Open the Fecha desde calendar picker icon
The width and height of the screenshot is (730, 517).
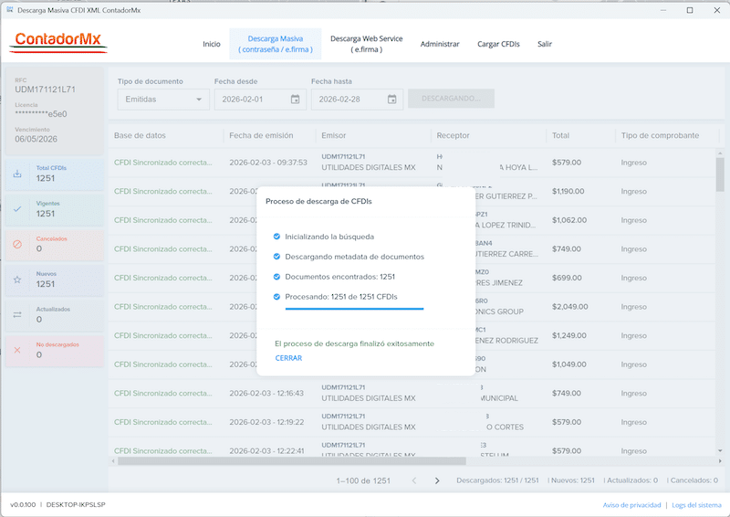point(295,99)
